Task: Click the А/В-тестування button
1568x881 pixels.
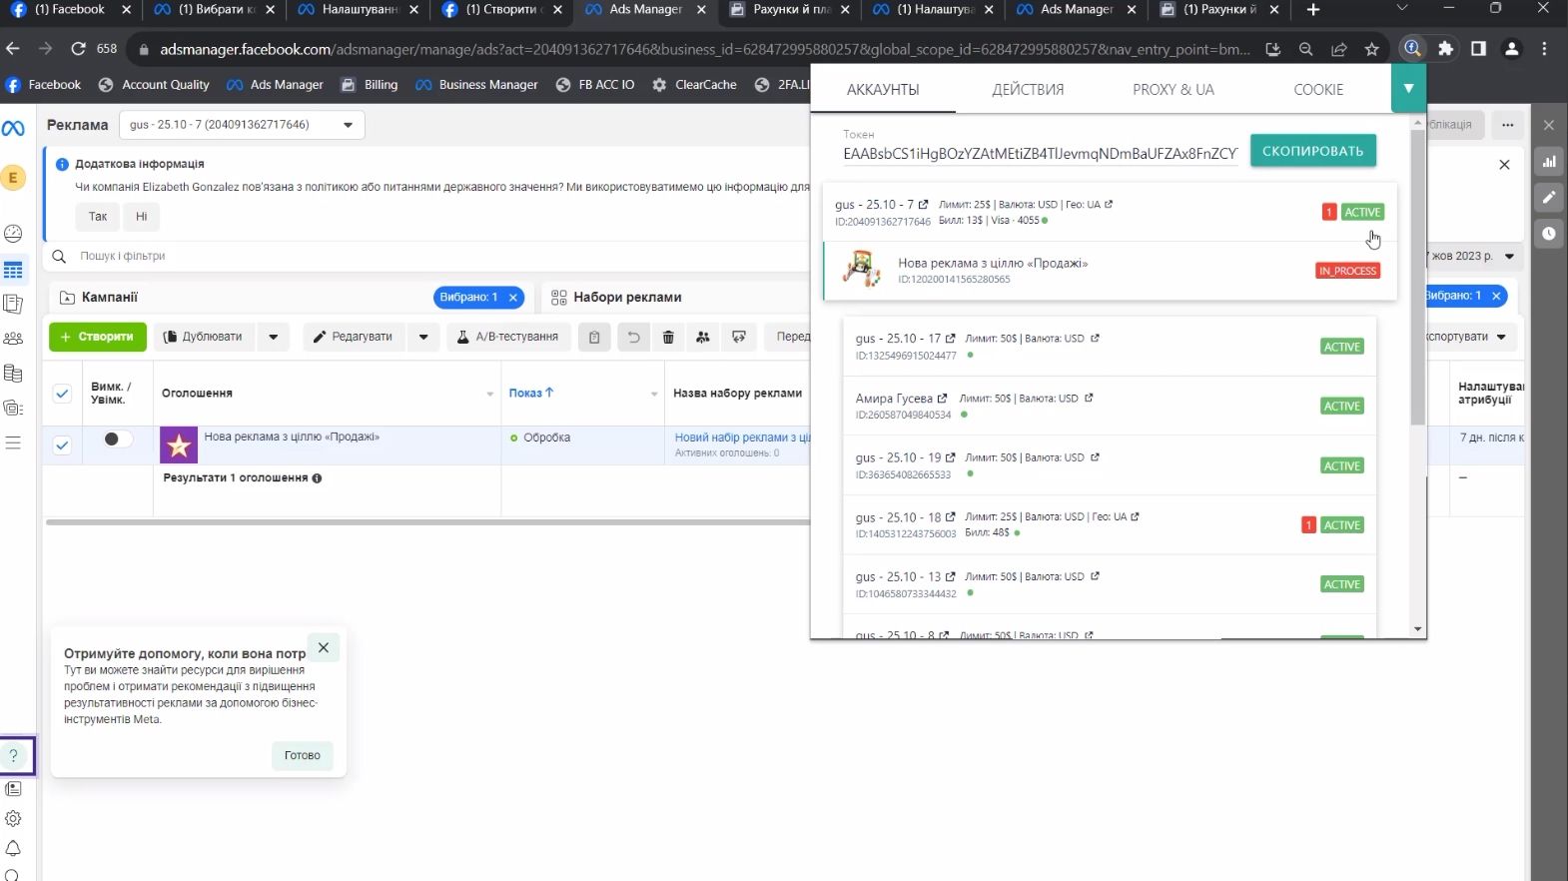Action: pyautogui.click(x=508, y=337)
